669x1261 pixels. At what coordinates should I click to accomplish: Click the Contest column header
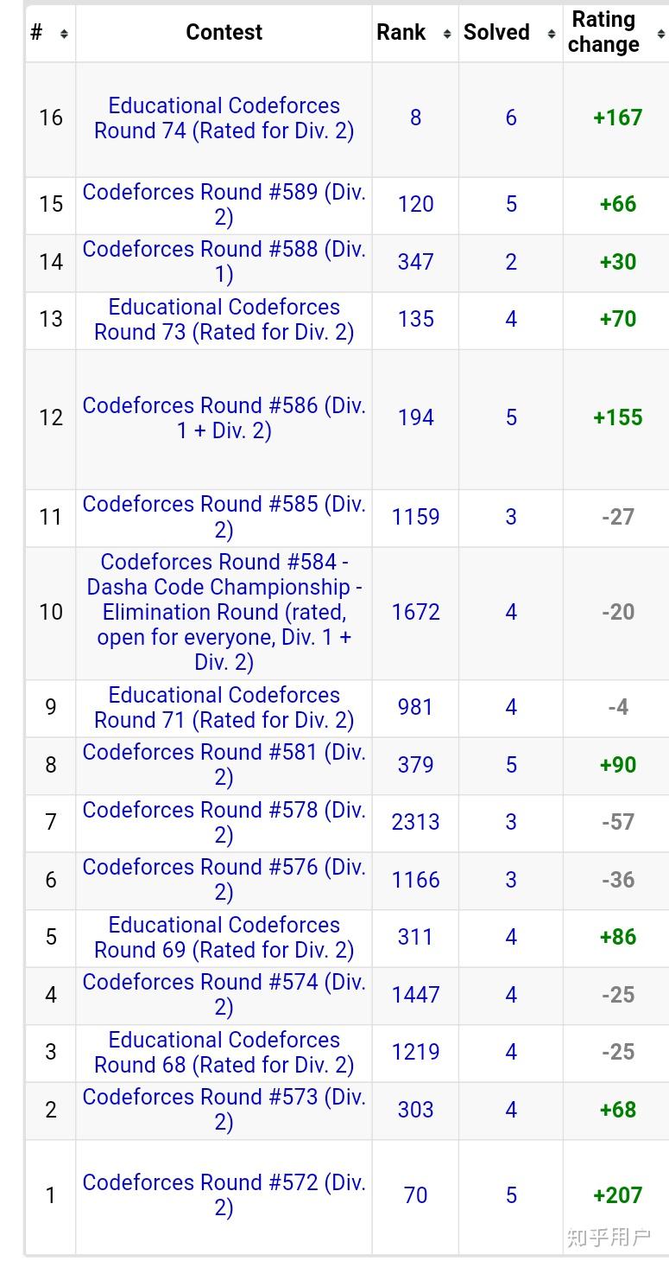[224, 33]
